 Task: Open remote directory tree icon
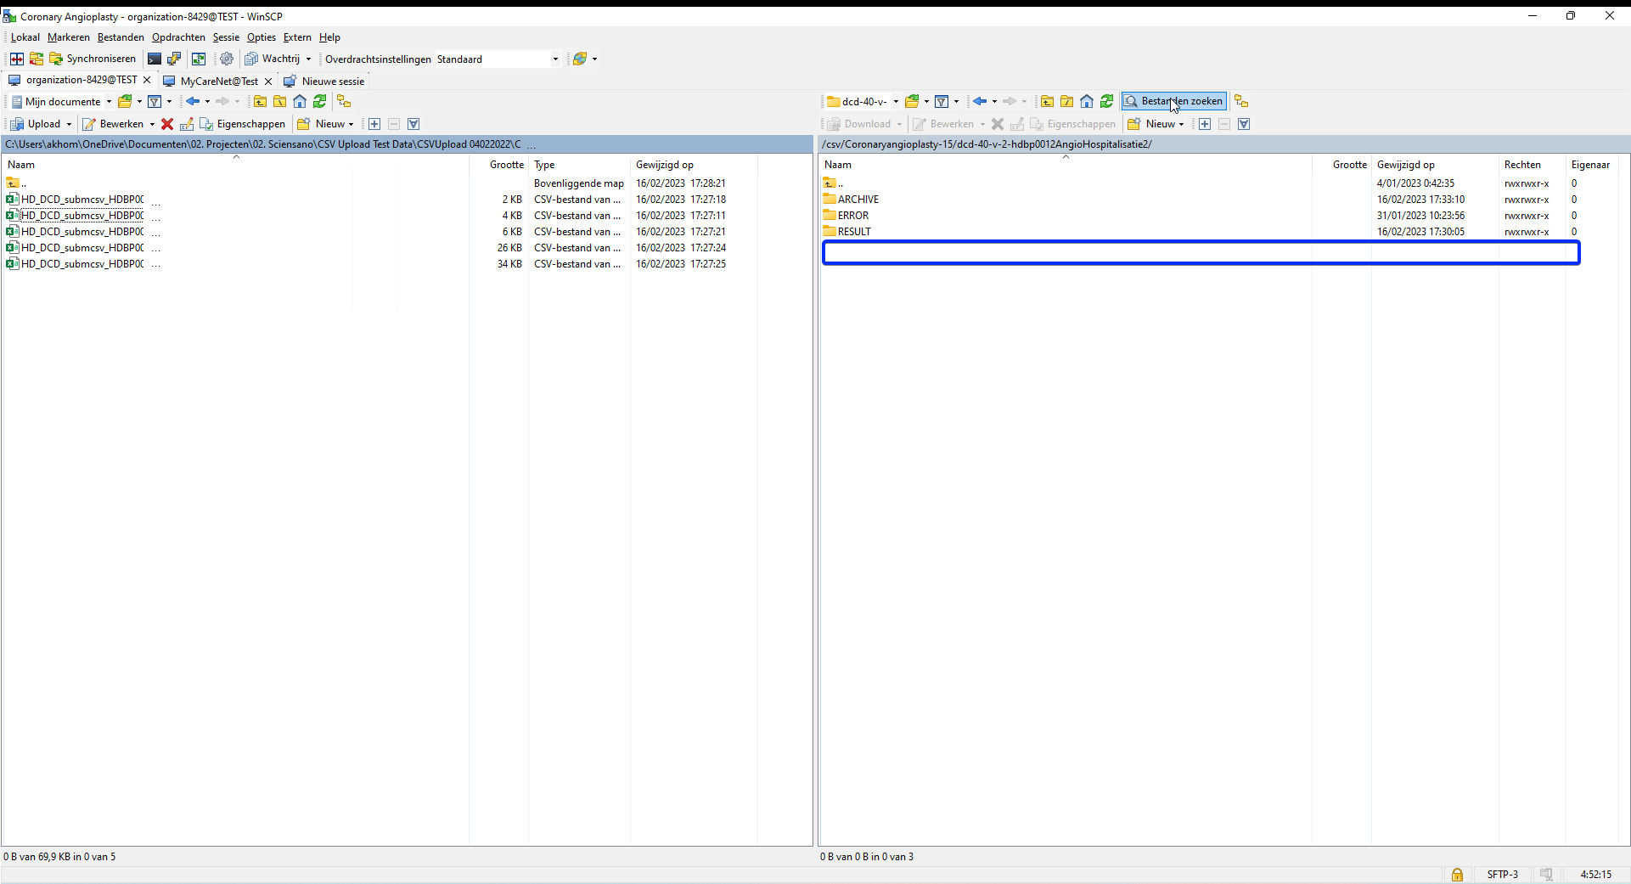point(1241,102)
